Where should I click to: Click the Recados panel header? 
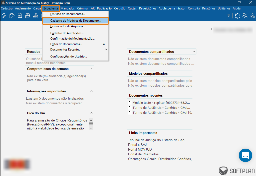(34, 52)
